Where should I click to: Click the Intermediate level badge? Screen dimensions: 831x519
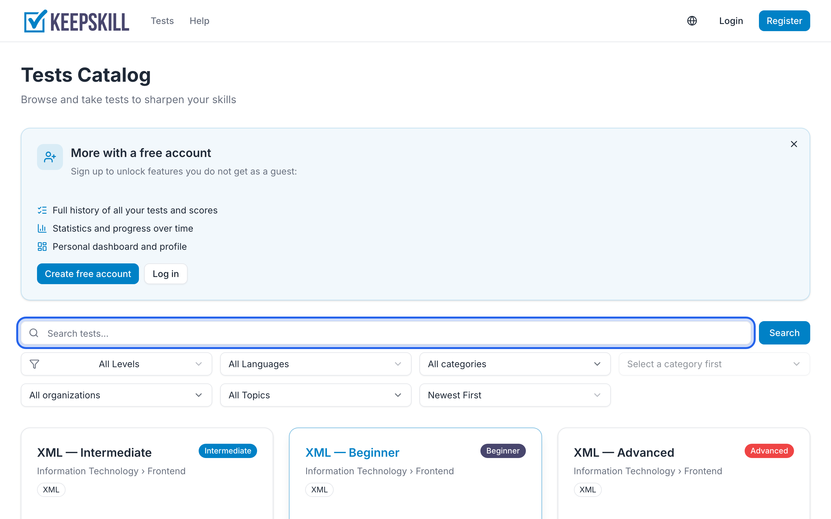coord(228,451)
